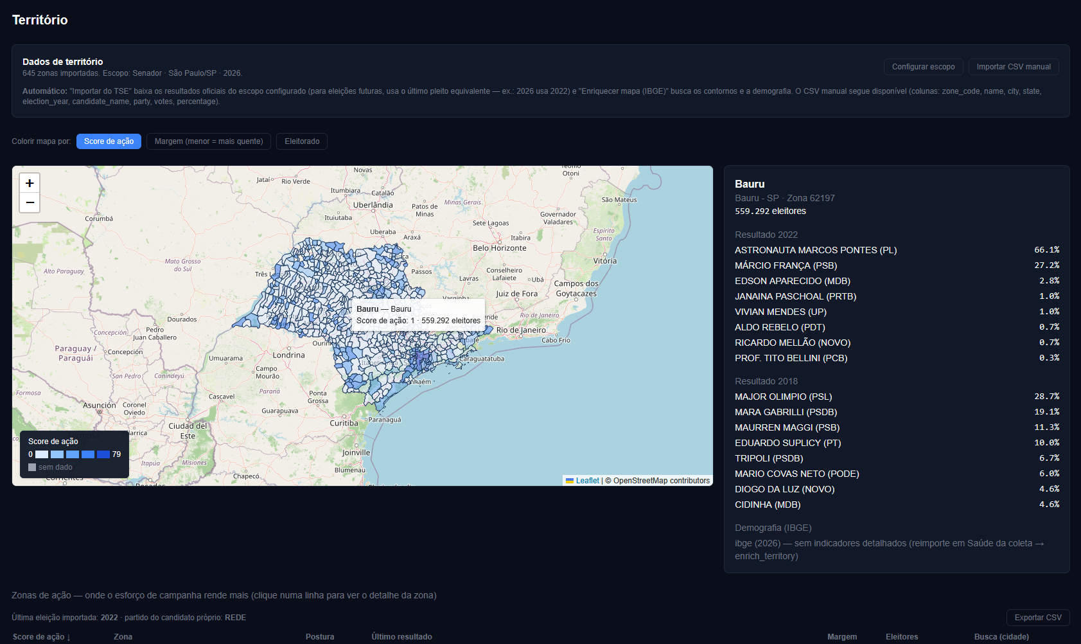Screen dimensions: 1081x644
Task: Select 'TRIPOLI (PSDB)' row
Action: (897, 458)
